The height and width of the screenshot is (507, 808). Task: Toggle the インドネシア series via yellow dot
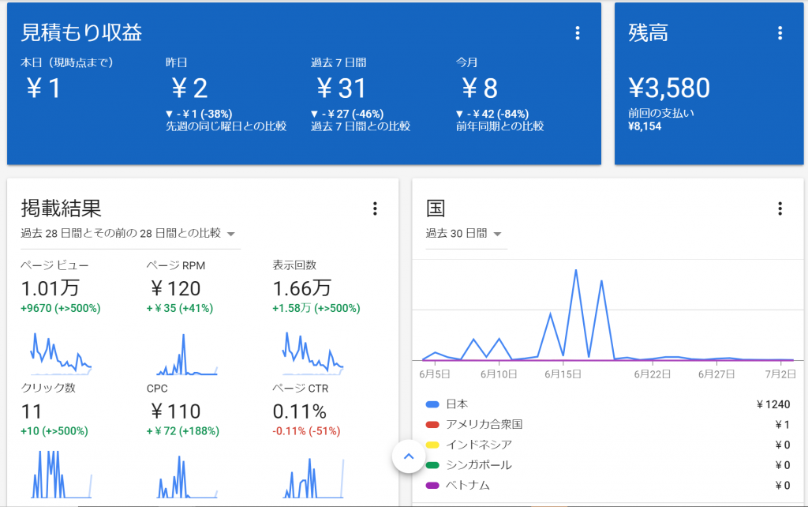(432, 445)
